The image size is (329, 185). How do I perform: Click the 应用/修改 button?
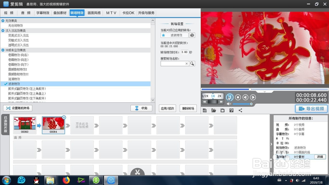[167, 108]
